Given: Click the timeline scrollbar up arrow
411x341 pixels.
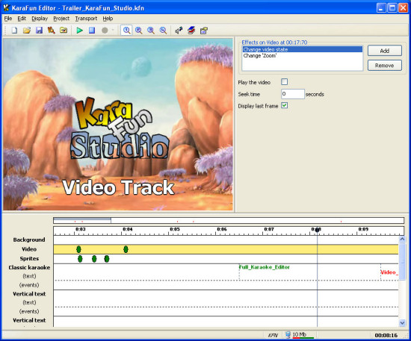Looking at the screenshot, I should click(x=402, y=239).
